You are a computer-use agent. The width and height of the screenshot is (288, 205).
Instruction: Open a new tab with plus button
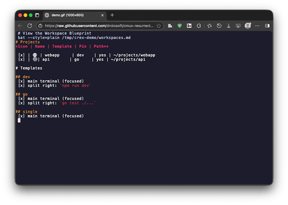click(112, 15)
